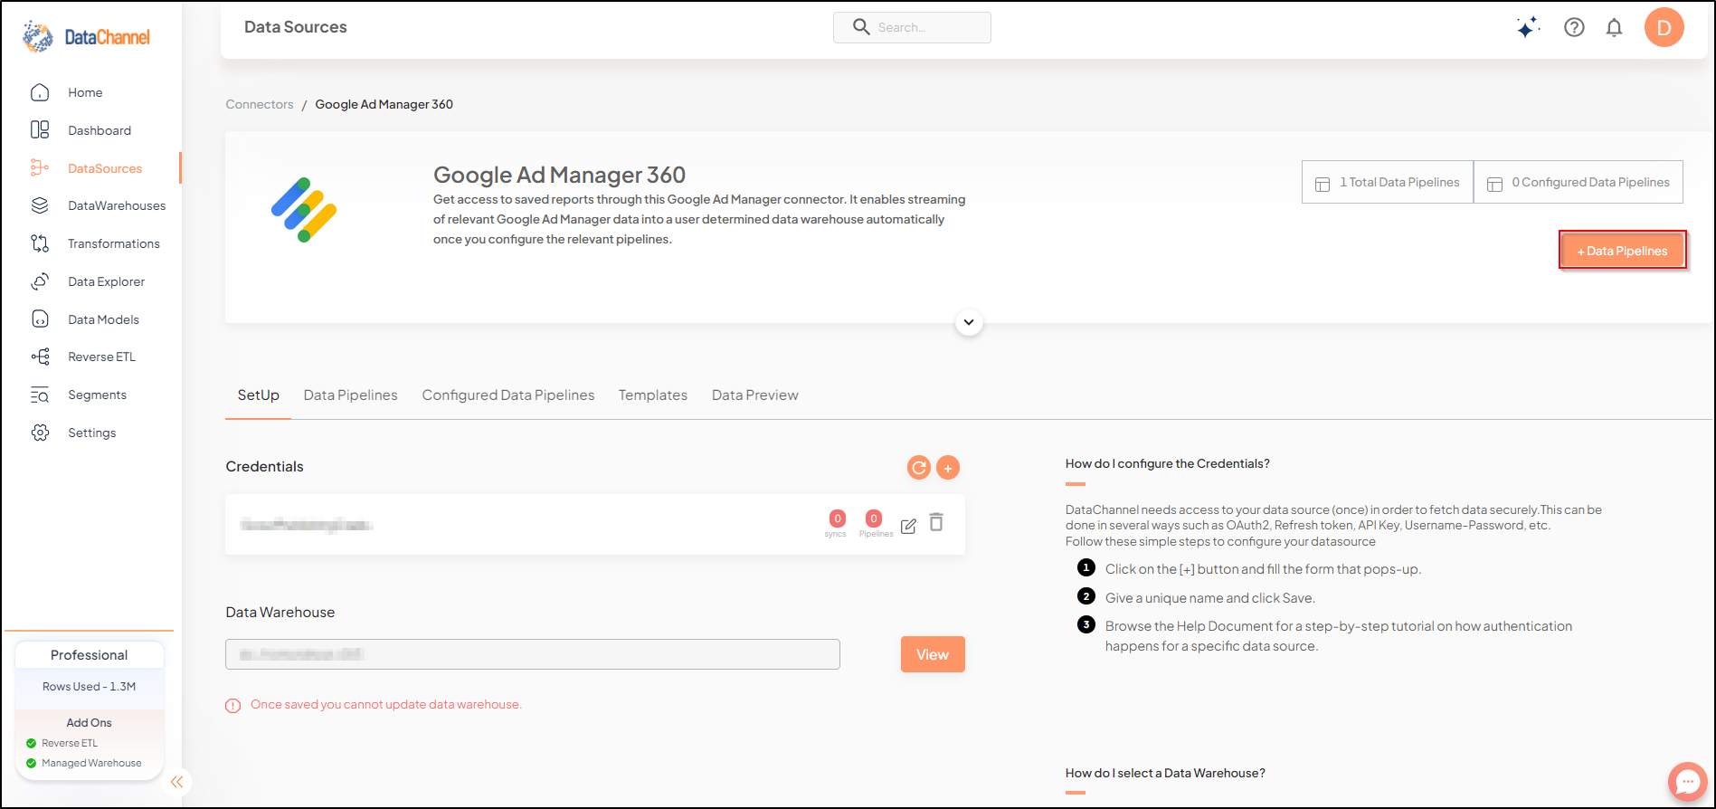Click 'How do I configure the Credentials?' heading
Image resolution: width=1716 pixels, height=809 pixels.
click(x=1168, y=463)
